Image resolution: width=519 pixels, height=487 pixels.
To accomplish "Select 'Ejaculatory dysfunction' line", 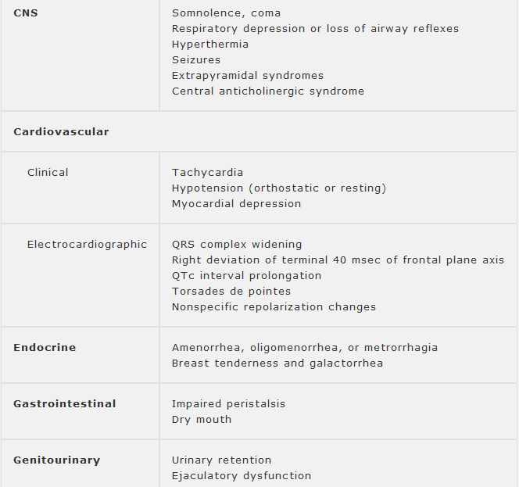I will pos(242,476).
